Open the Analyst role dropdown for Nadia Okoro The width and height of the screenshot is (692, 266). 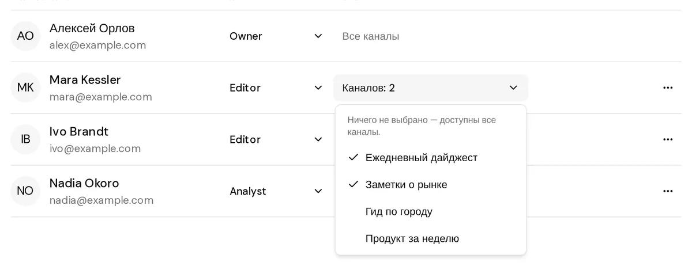(276, 191)
